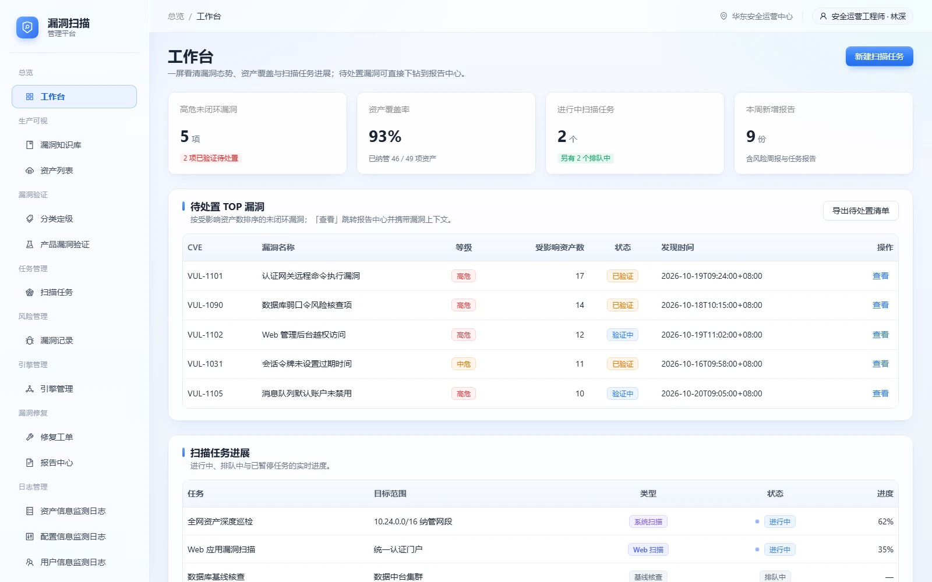The height and width of the screenshot is (582, 932).
Task: Click the 高危未闭环漏洞 summary card
Action: 257,133
